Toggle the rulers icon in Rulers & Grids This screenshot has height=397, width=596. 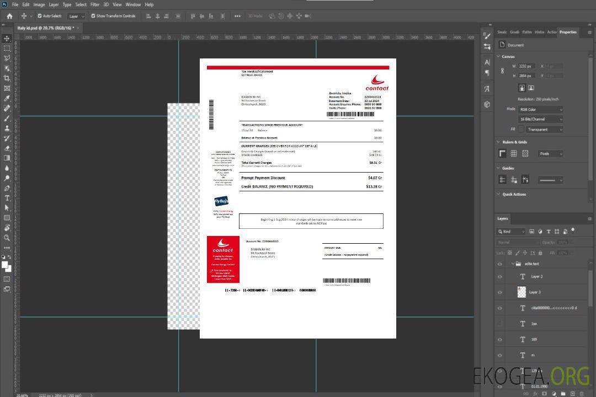(503, 153)
